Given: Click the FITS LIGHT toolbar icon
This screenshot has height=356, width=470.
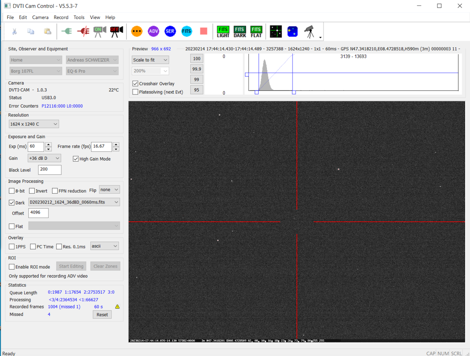Looking at the screenshot, I should click(223, 31).
